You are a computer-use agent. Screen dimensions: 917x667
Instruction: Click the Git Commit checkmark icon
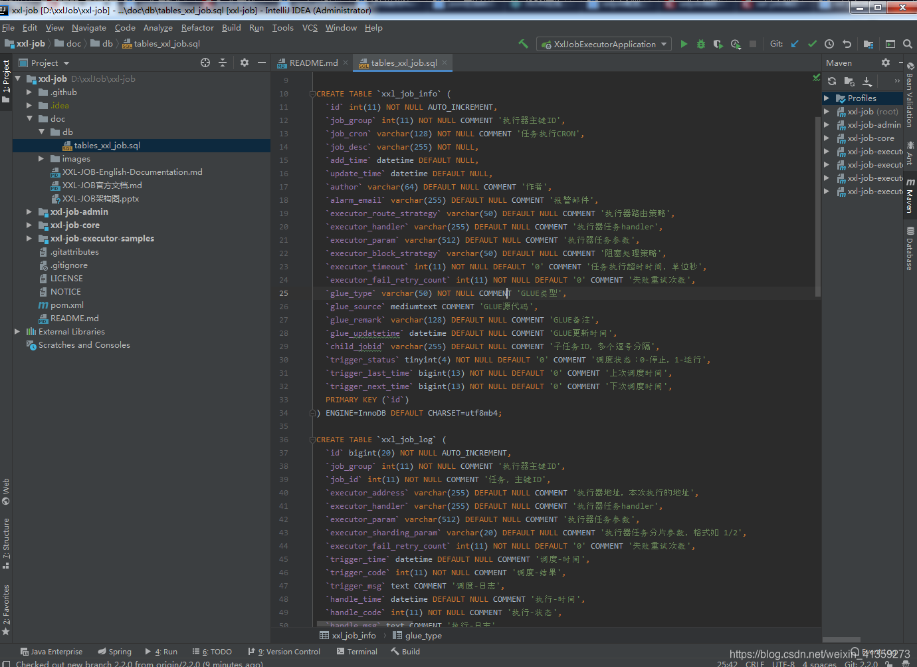[812, 44]
